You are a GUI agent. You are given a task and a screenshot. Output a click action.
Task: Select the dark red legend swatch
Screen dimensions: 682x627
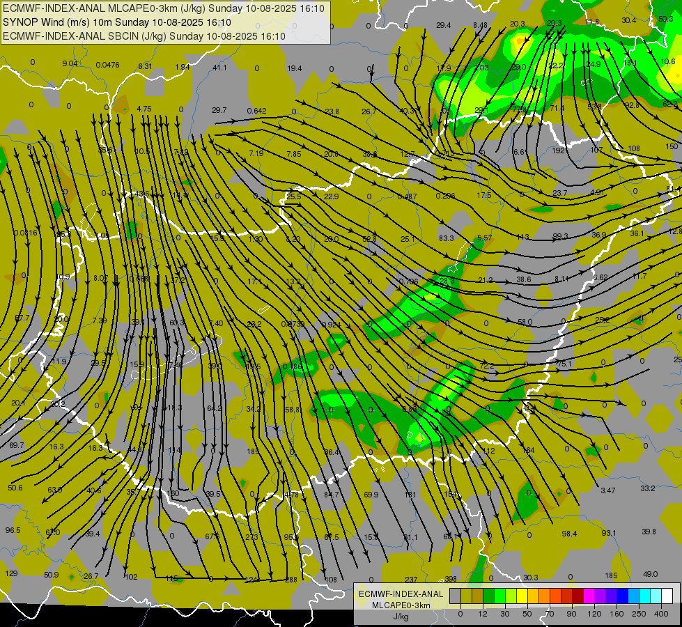(x=578, y=596)
